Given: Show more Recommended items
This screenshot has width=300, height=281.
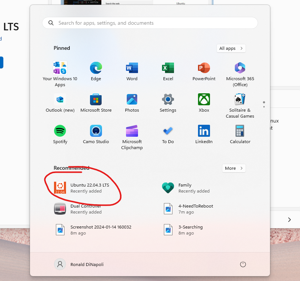Looking at the screenshot, I should [234, 168].
